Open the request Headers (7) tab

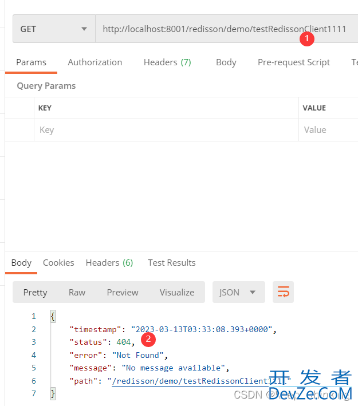pos(167,62)
